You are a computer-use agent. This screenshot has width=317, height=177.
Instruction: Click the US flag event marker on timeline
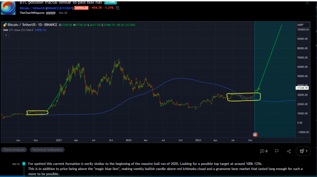(x=255, y=134)
